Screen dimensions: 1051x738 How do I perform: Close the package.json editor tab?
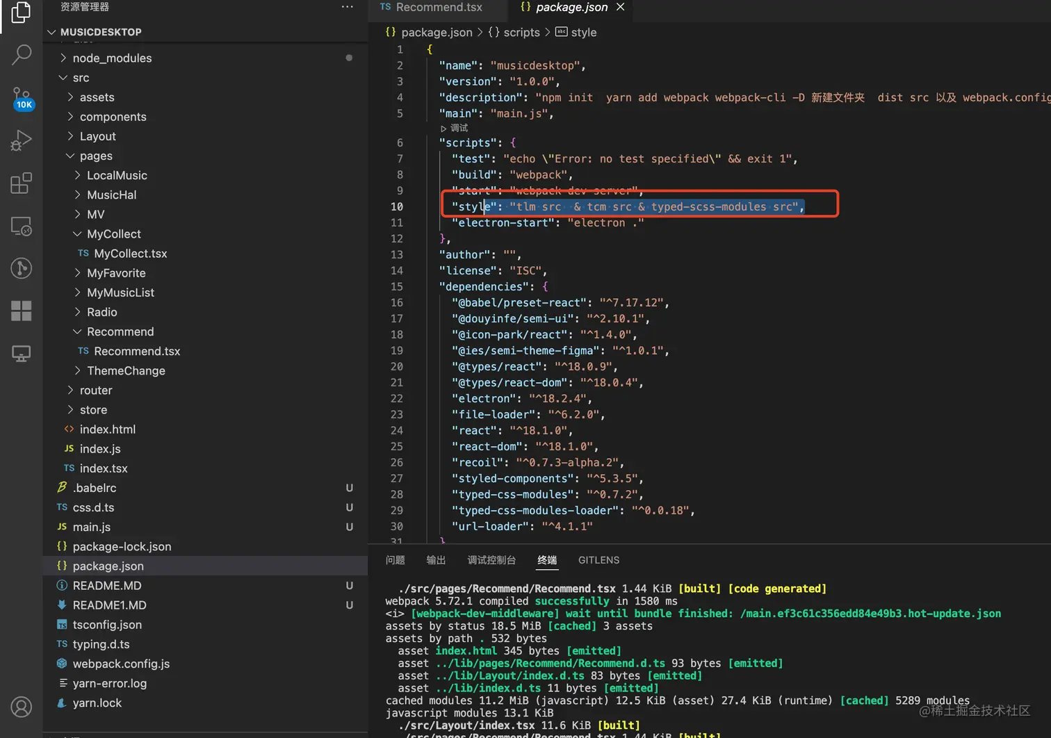[x=621, y=7]
